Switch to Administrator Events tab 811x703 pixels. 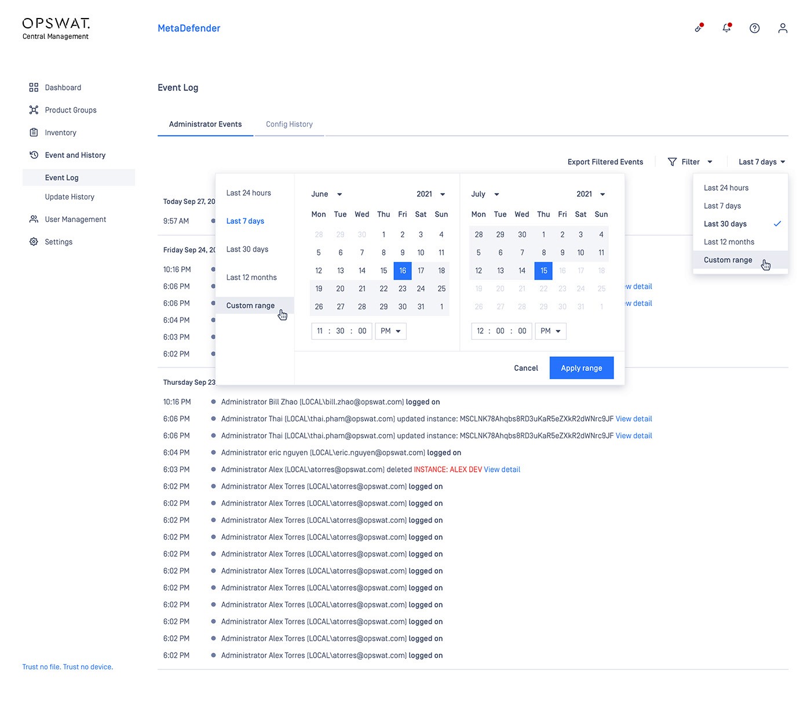click(205, 124)
